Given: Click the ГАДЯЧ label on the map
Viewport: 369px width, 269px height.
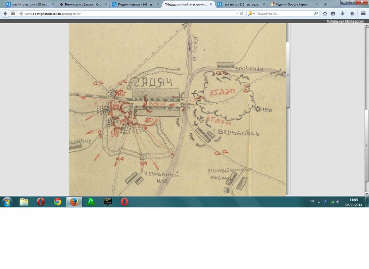Looking at the screenshot, I should (153, 82).
